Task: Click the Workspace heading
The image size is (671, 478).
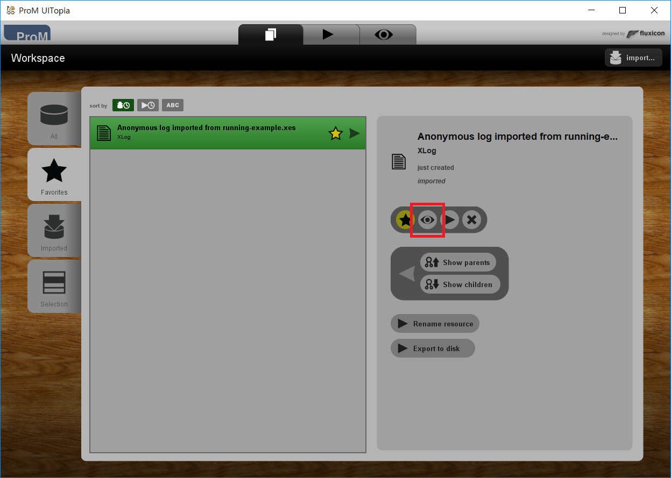Action: (38, 58)
